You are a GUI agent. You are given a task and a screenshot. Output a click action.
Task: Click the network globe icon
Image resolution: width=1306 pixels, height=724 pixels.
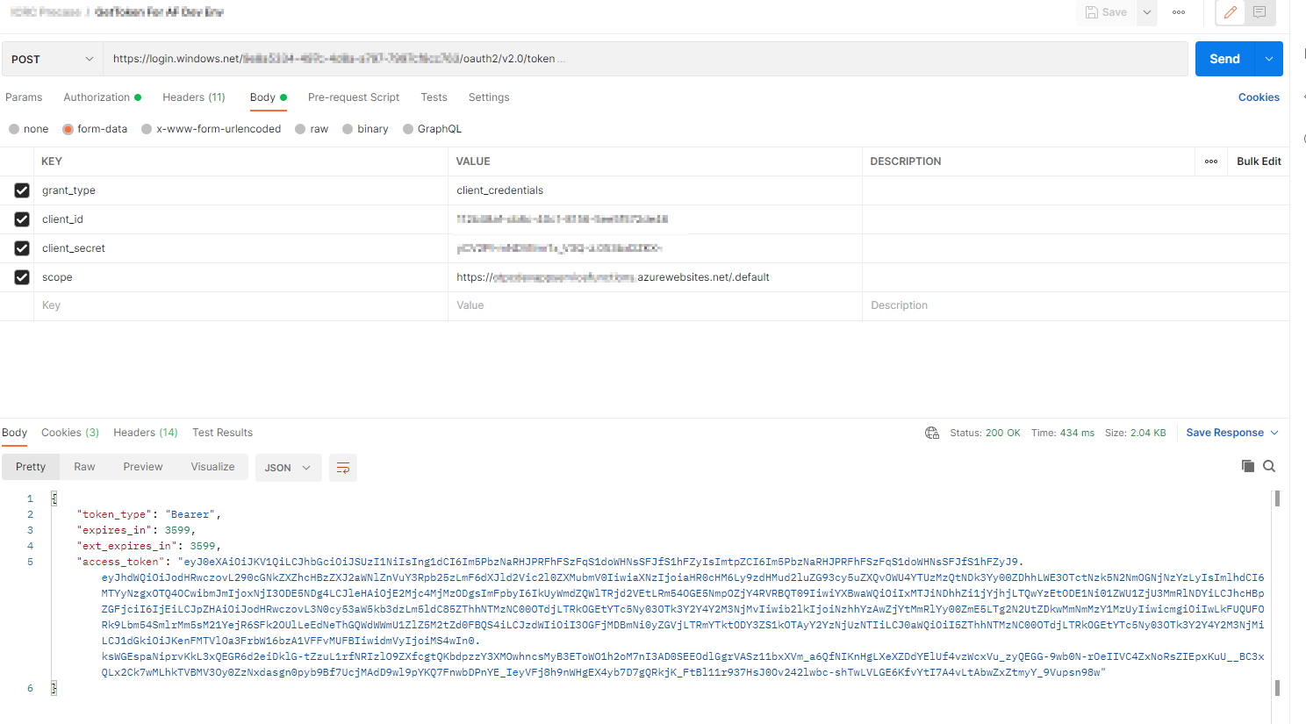932,433
